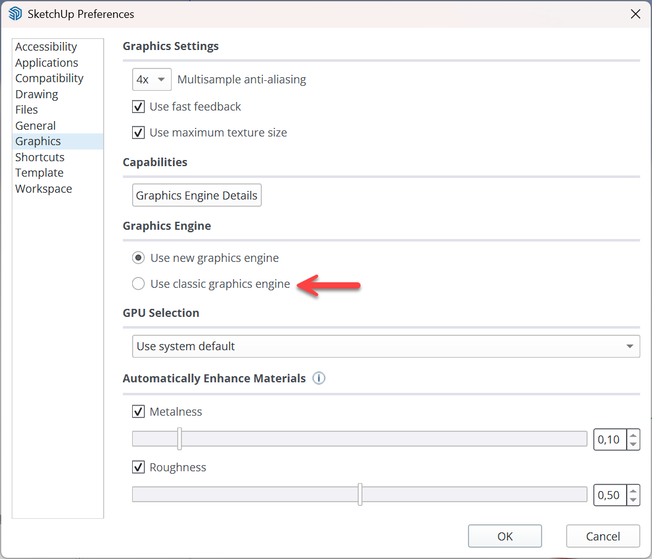Click the Cancel button
The height and width of the screenshot is (559, 652).
pos(603,536)
